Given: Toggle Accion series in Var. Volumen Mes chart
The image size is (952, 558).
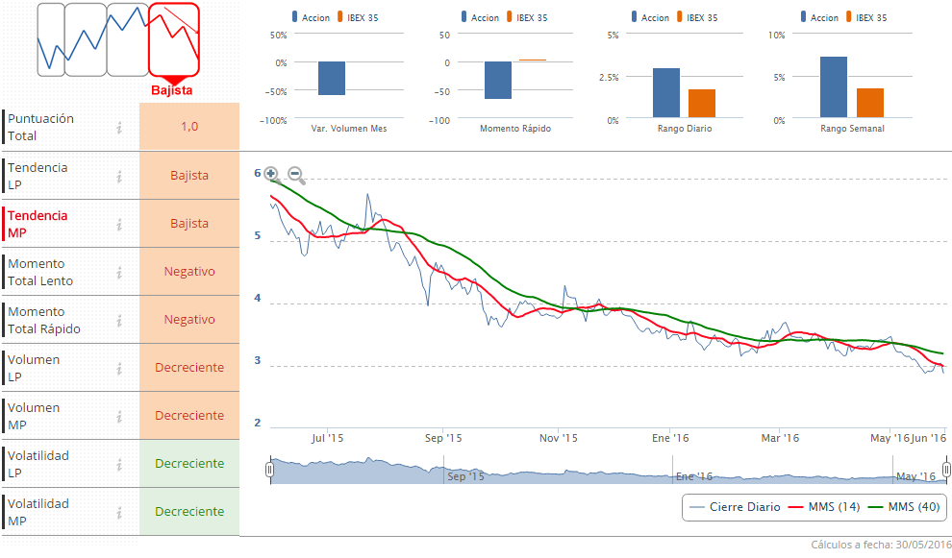Looking at the screenshot, I should click(x=311, y=17).
